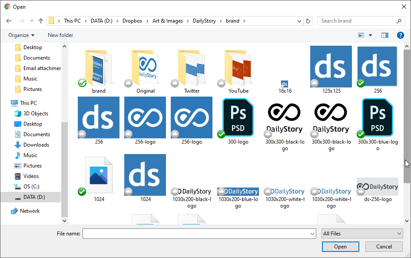Open Music with the note icon in the sidebar
This screenshot has height=258, width=411.
click(26, 155)
